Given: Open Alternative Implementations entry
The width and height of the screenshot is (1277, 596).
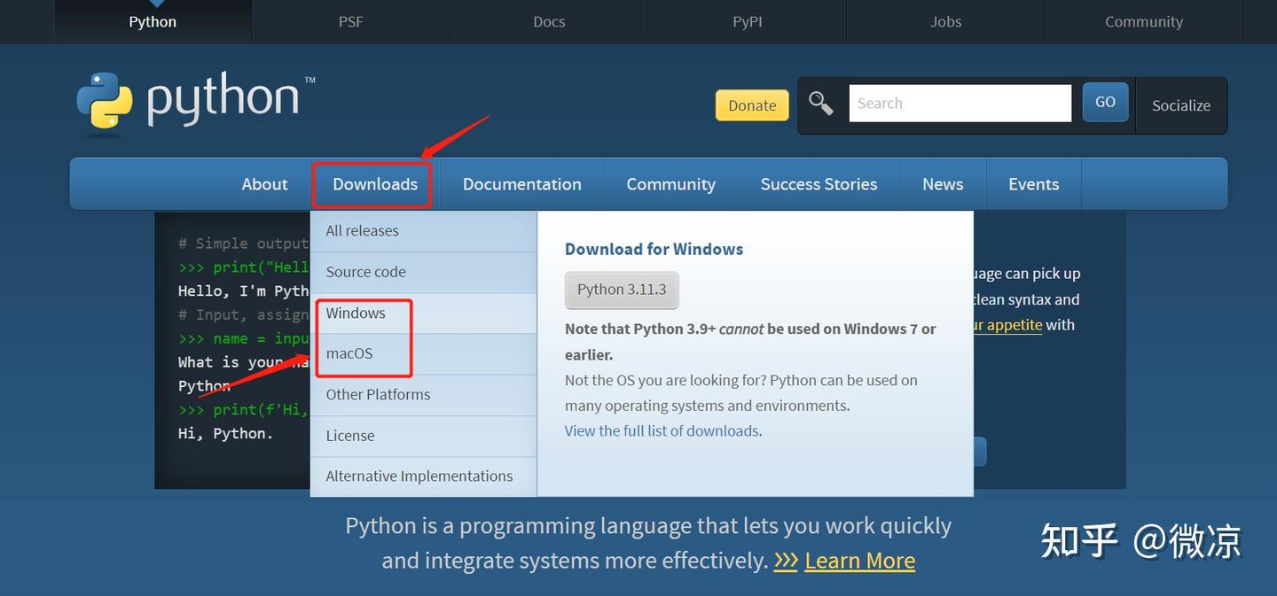Looking at the screenshot, I should [x=419, y=476].
